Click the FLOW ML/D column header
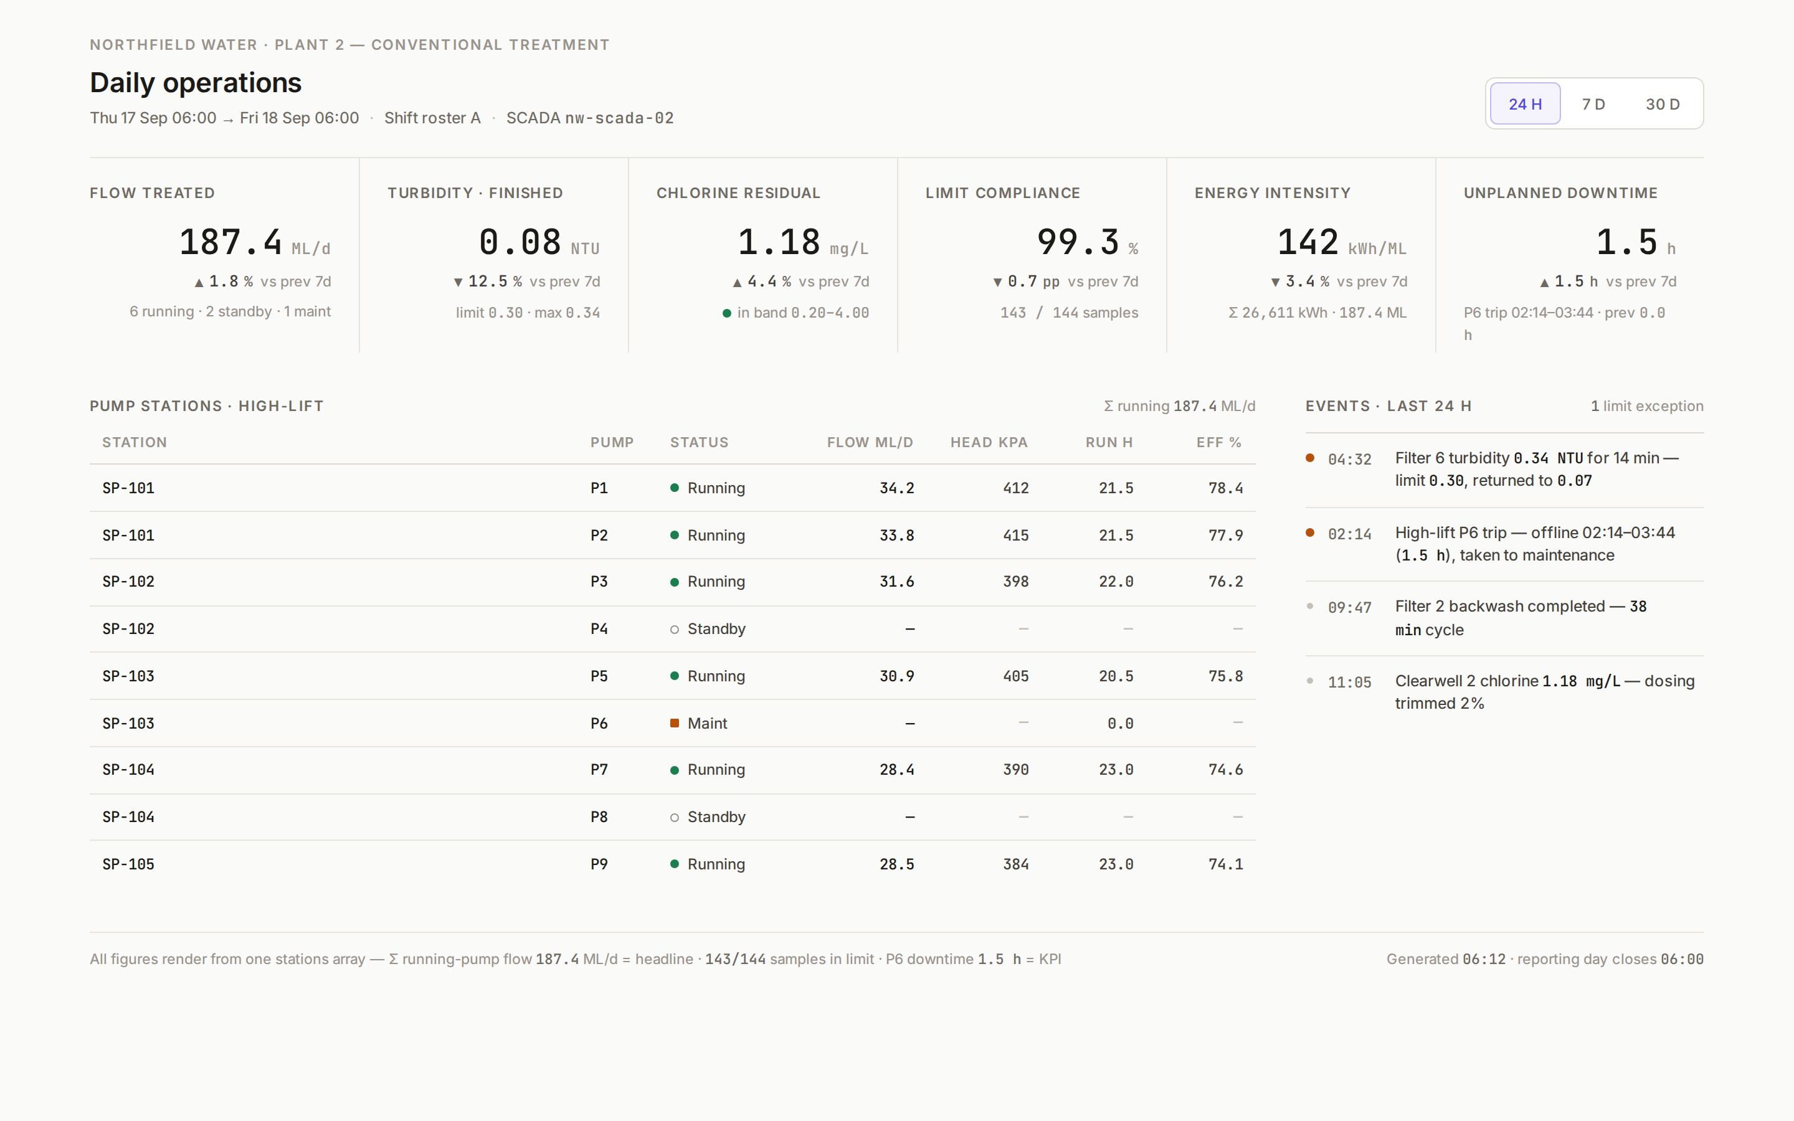The image size is (1794, 1121). coord(870,443)
